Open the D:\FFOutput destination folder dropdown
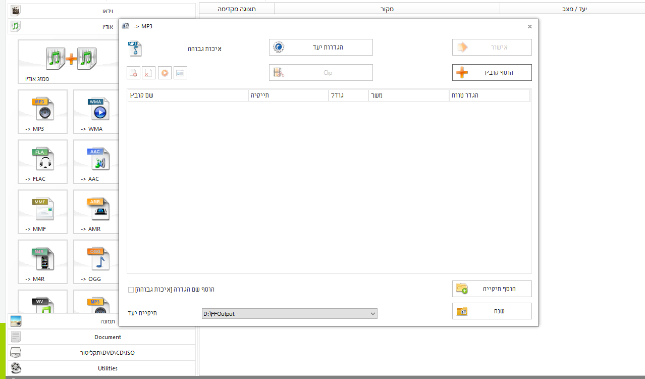Screen dimensions: 645x379 click(289, 314)
